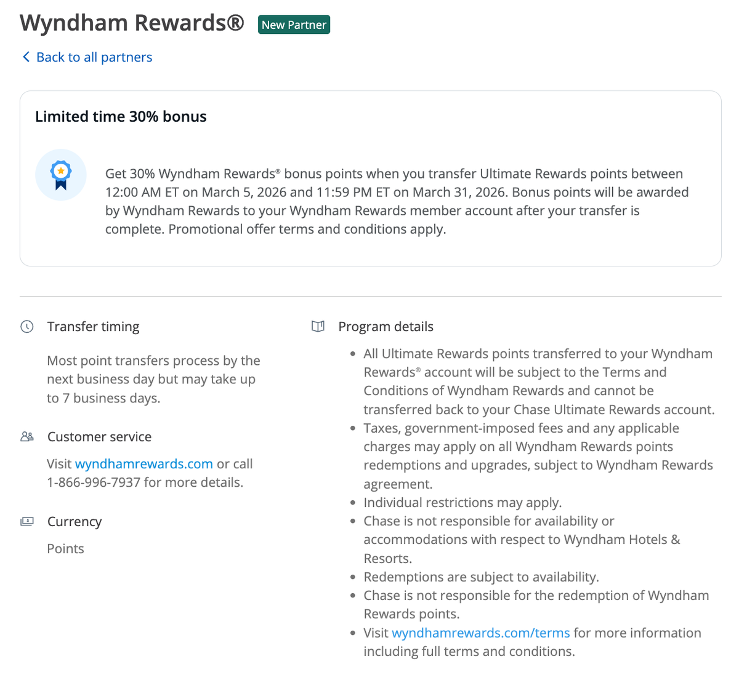
Task: Select the 'Points' currency value text
Action: click(65, 548)
